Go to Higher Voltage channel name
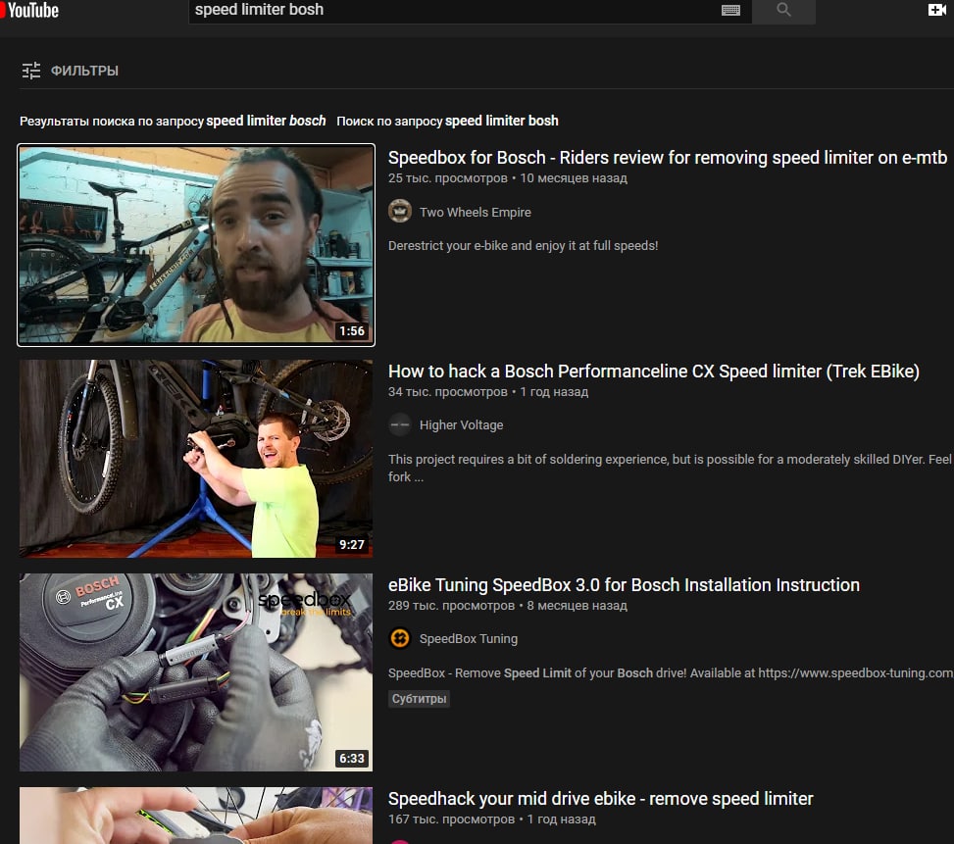Viewport: 954px width, 844px height. click(x=461, y=425)
